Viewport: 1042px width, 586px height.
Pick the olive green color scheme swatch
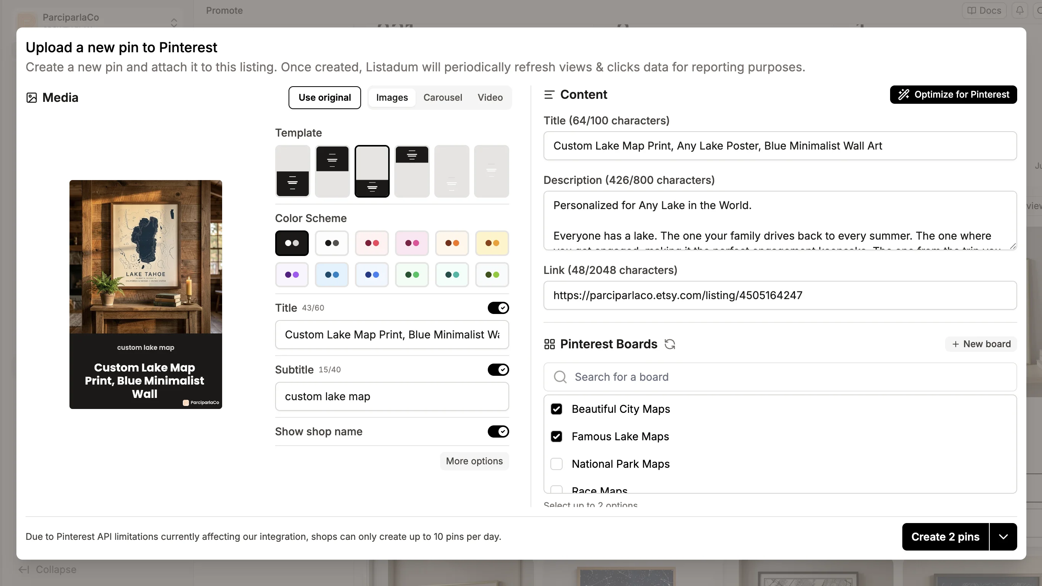(492, 275)
